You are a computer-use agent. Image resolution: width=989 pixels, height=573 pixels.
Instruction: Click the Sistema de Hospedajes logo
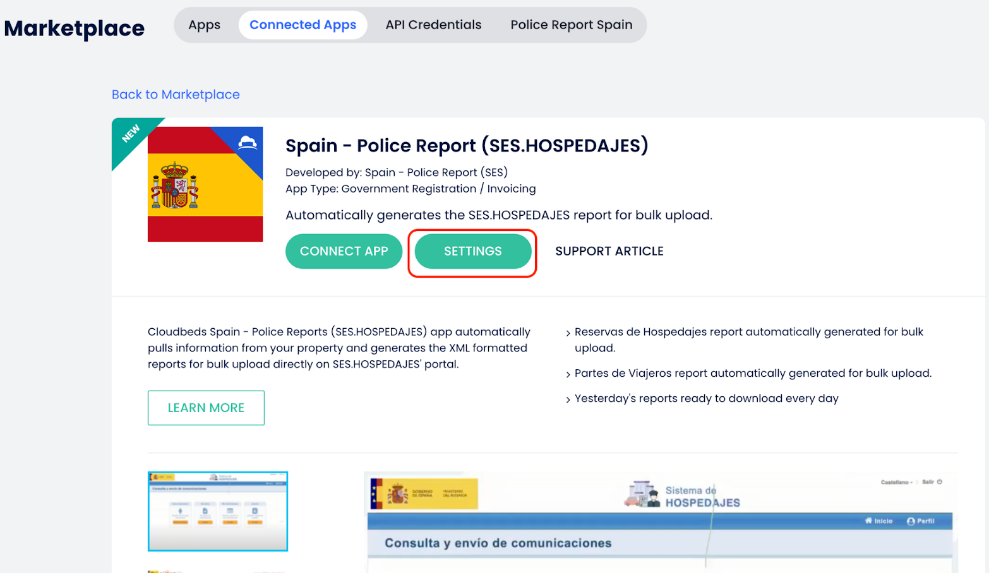coord(682,495)
